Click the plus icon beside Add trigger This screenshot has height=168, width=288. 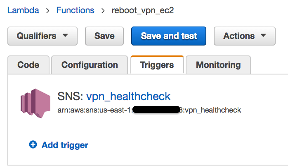[x=33, y=145]
